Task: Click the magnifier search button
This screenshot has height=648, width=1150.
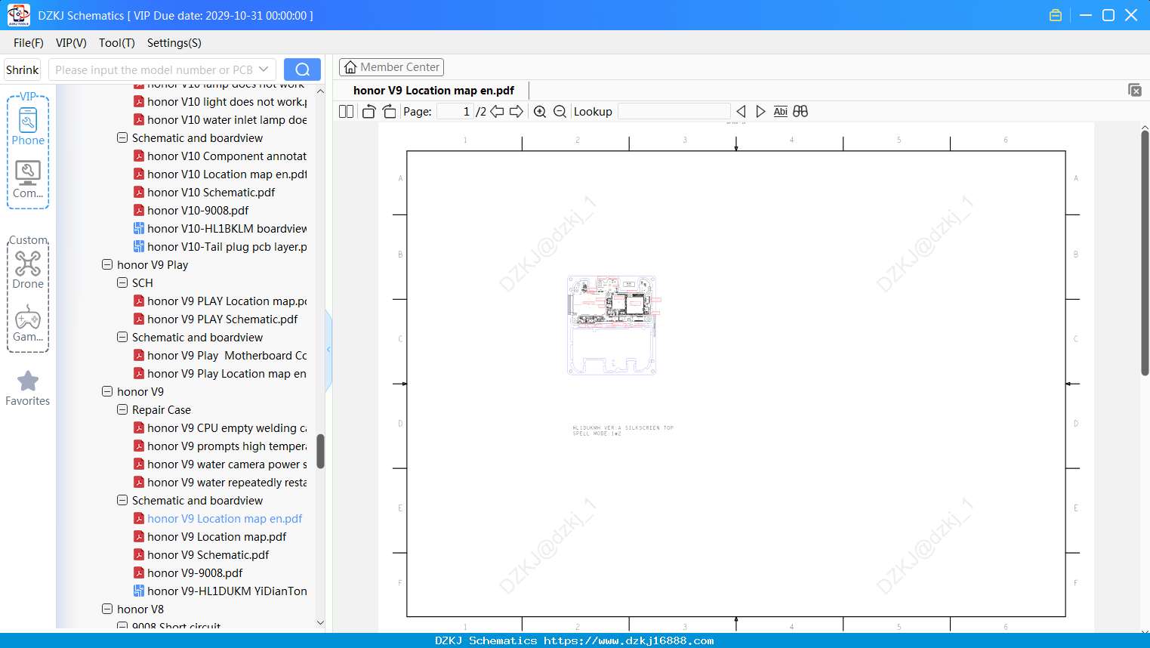Action: (x=302, y=69)
